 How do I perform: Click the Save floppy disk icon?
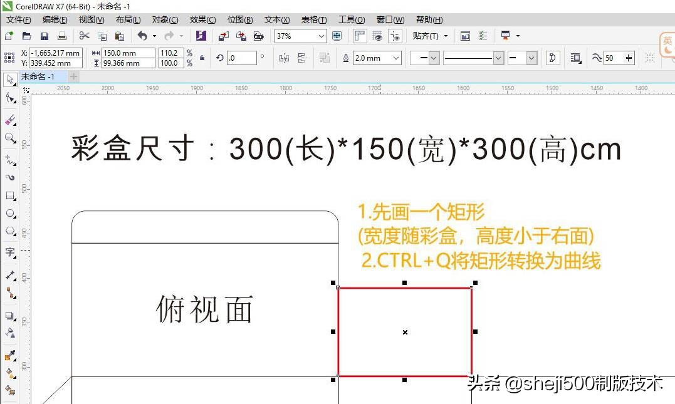[44, 36]
